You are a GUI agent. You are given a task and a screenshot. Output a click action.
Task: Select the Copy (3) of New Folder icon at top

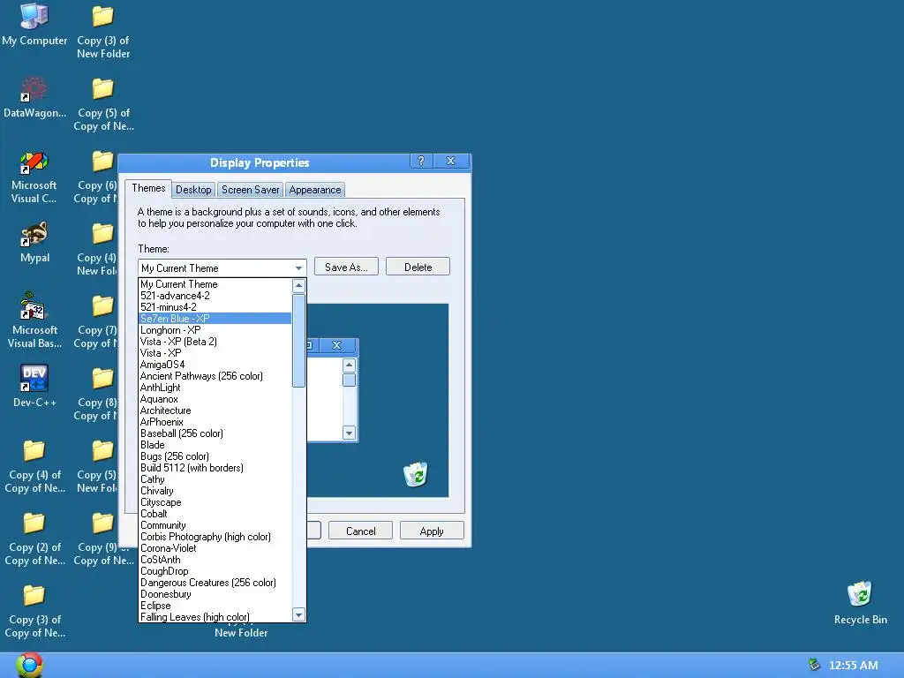[x=103, y=32]
